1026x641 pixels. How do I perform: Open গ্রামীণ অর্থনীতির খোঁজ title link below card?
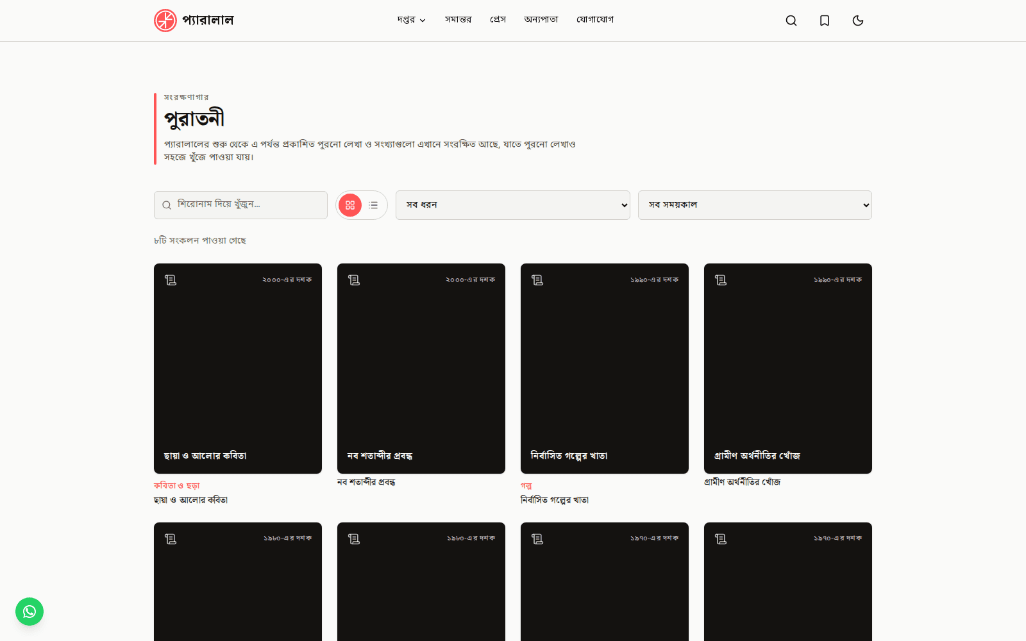(743, 482)
